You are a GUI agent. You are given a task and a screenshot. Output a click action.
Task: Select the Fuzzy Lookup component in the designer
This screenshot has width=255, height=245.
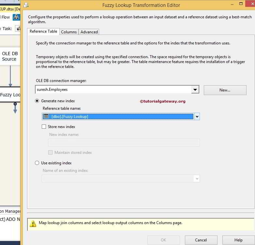coord(10,95)
